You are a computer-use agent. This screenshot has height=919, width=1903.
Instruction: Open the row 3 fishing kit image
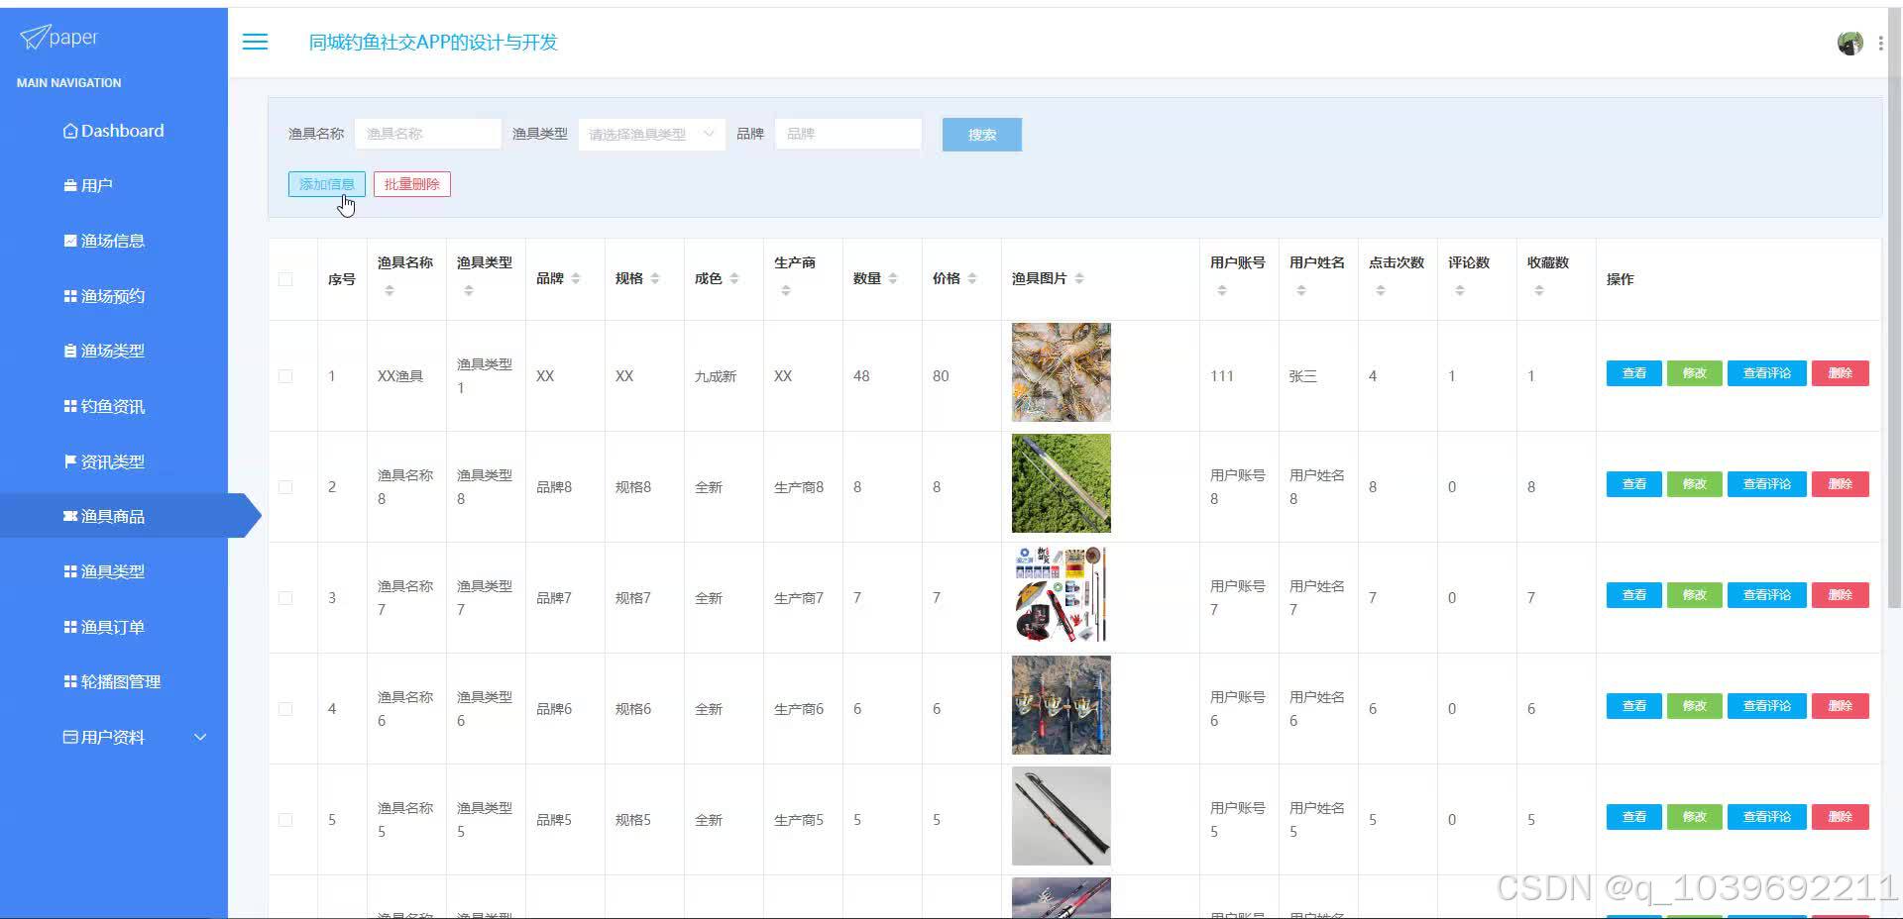coord(1061,594)
